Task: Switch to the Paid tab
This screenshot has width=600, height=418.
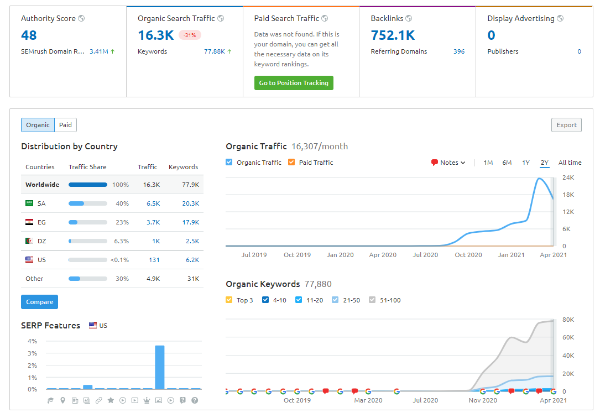Action: coord(65,125)
